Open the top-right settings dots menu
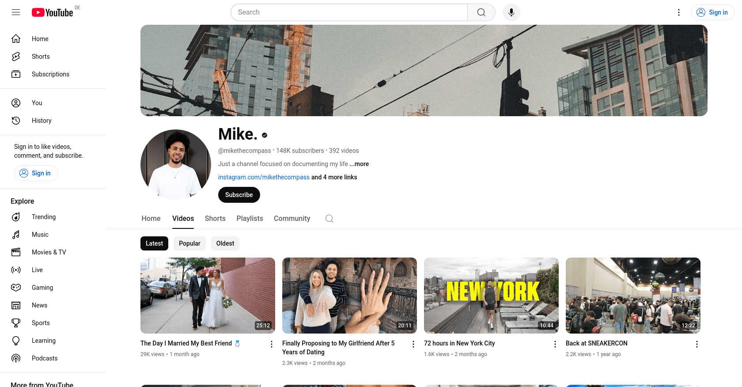Screen dimensions: 742x387 pos(679,12)
